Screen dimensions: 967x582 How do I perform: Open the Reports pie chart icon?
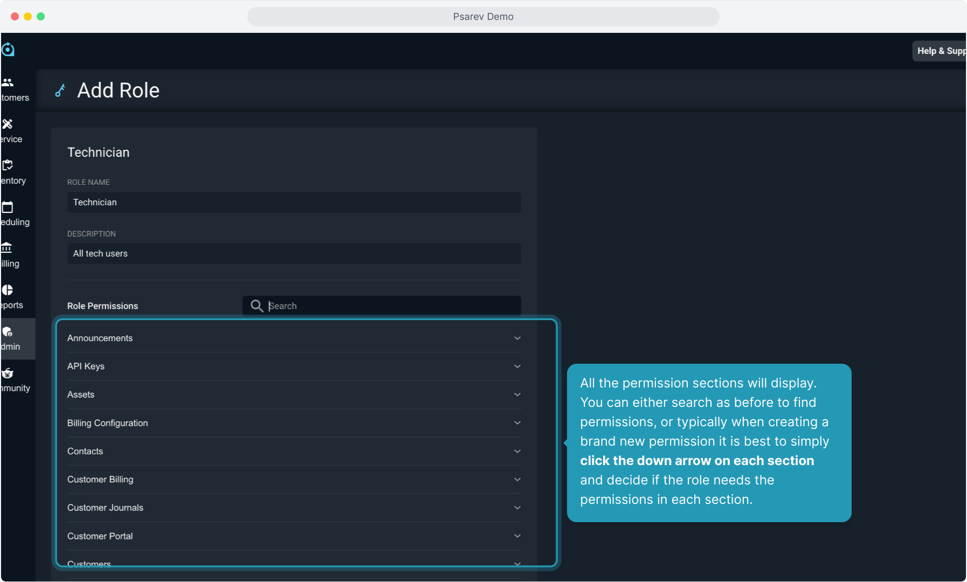(x=8, y=290)
